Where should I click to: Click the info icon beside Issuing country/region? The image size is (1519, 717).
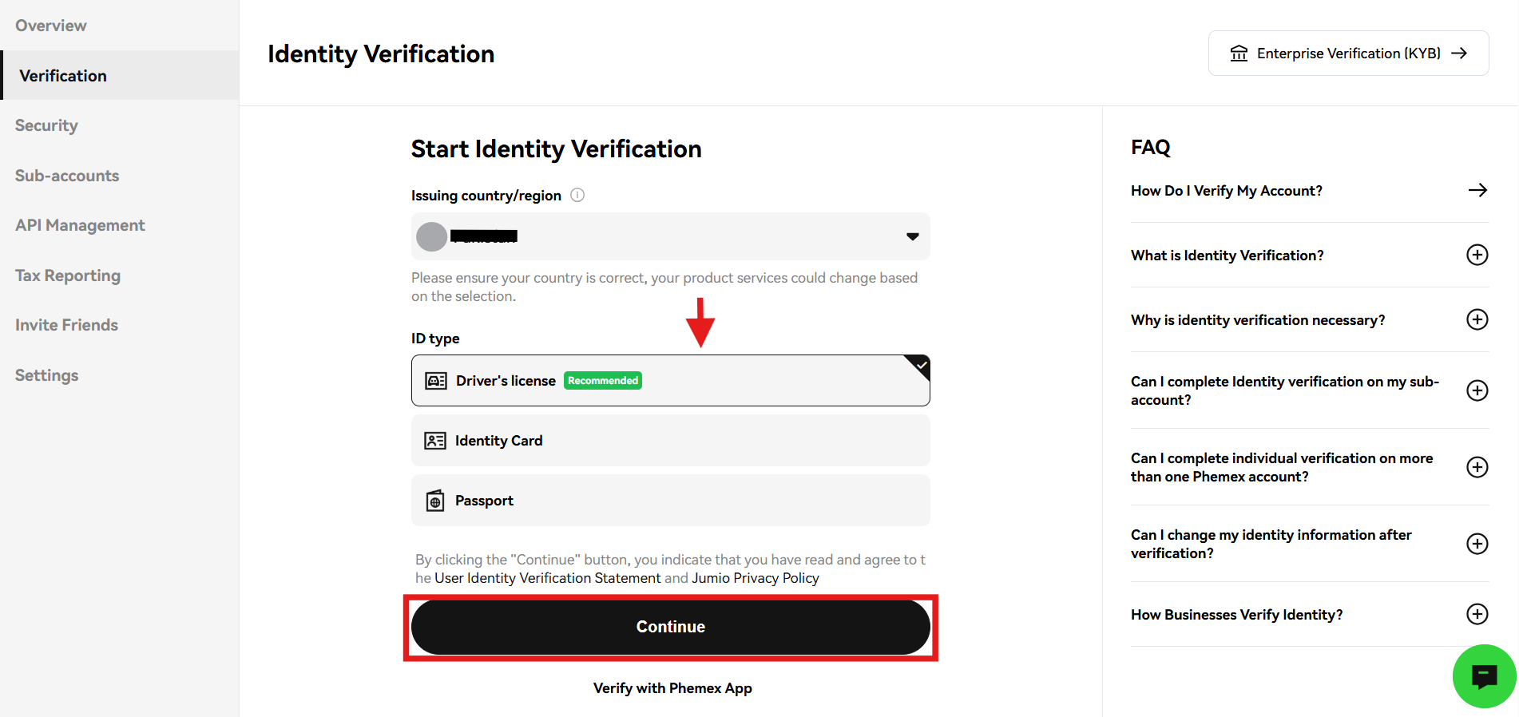pos(577,195)
